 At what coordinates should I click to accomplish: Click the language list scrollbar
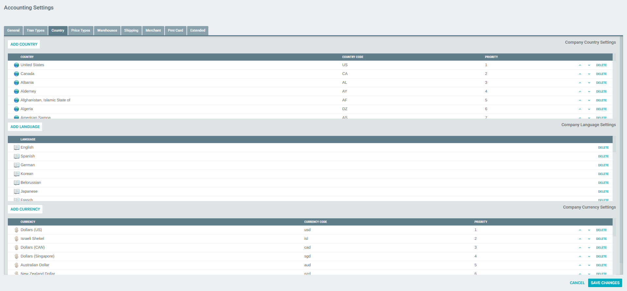click(614, 145)
